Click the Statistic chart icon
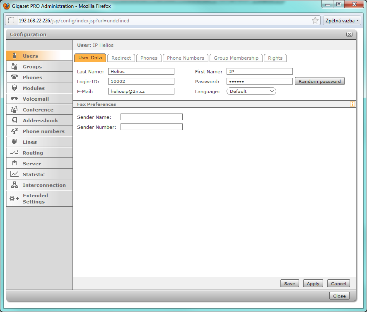The width and height of the screenshot is (367, 312). click(x=14, y=174)
